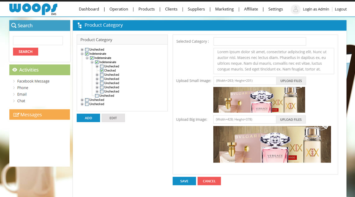The image size is (355, 197).
Task: Click the arrow icon before Facebook Message
Action: [14, 81]
